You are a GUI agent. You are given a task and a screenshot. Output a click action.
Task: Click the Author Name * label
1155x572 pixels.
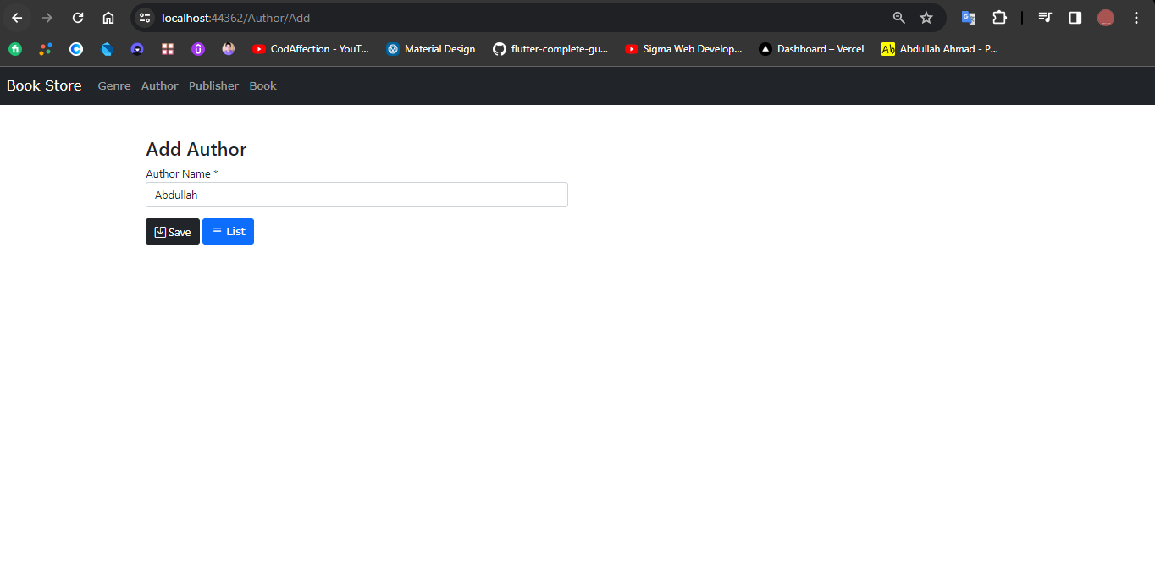coord(182,173)
